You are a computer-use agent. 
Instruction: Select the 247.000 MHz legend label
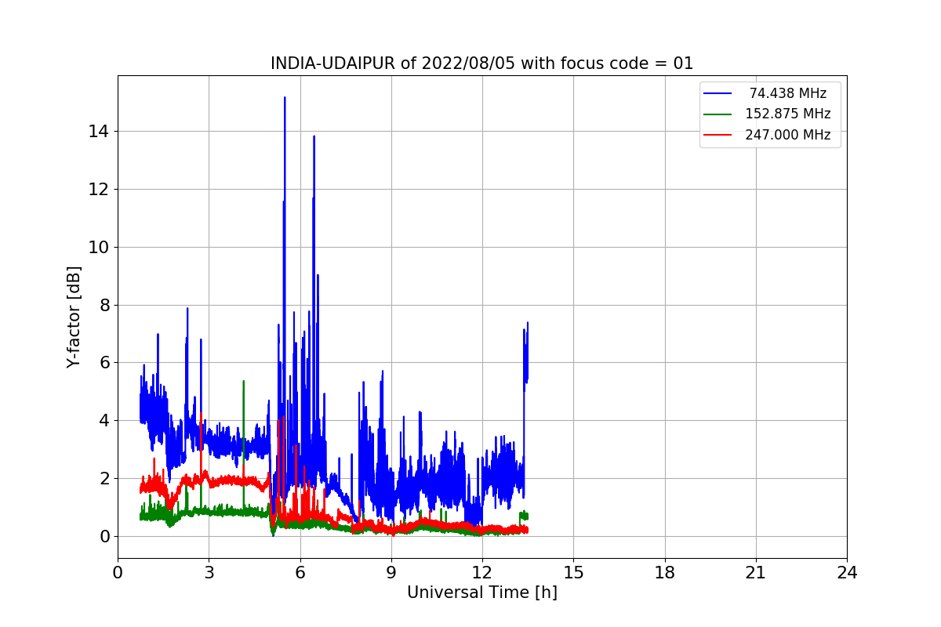point(787,135)
